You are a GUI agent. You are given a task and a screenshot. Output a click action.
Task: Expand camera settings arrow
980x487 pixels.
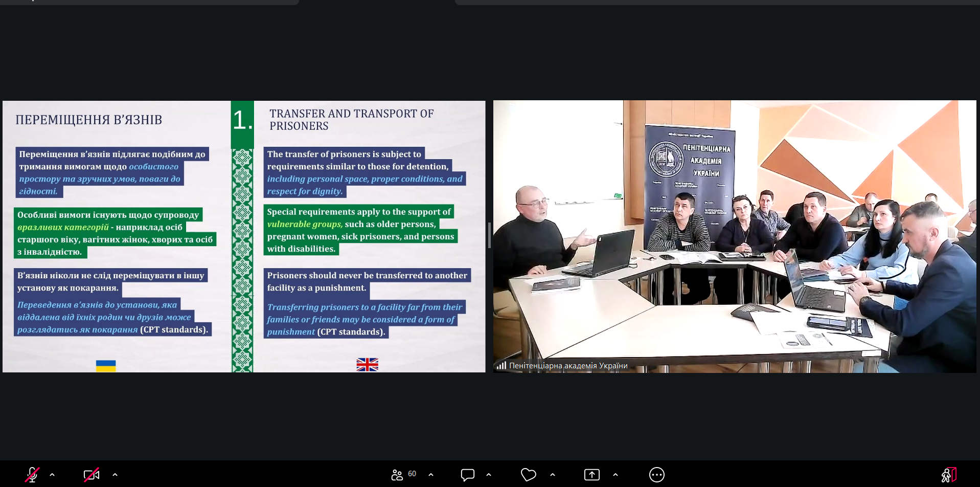(x=115, y=475)
